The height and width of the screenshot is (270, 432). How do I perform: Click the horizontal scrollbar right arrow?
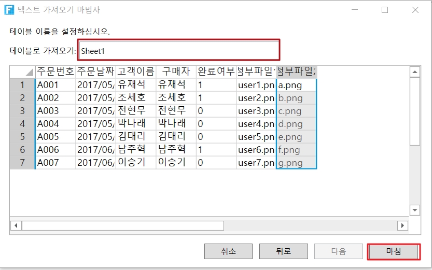pos(402,225)
